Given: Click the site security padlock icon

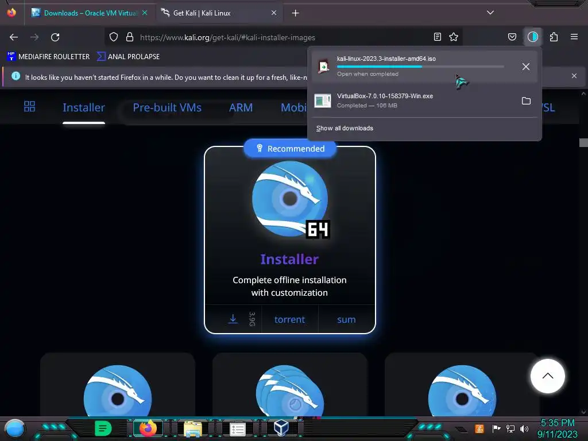Looking at the screenshot, I should pyautogui.click(x=130, y=37).
